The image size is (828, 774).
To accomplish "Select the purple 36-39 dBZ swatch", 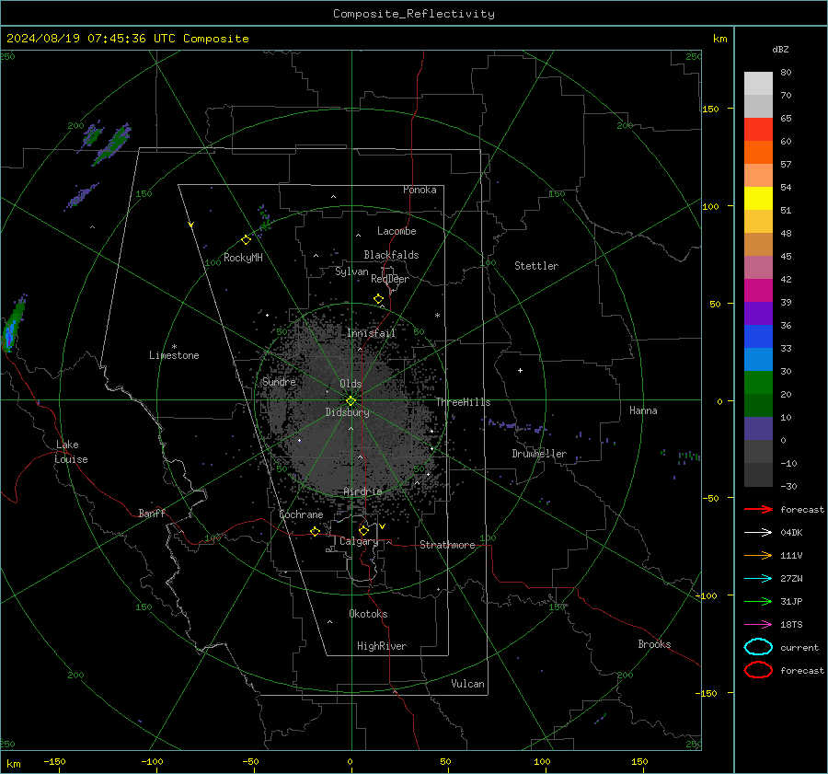I will coord(758,313).
